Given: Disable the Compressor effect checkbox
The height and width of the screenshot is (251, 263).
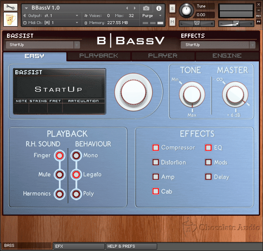Looking at the screenshot, I should [x=156, y=148].
